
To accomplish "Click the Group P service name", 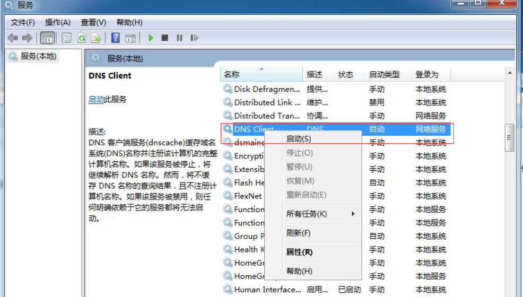I will [x=249, y=236].
